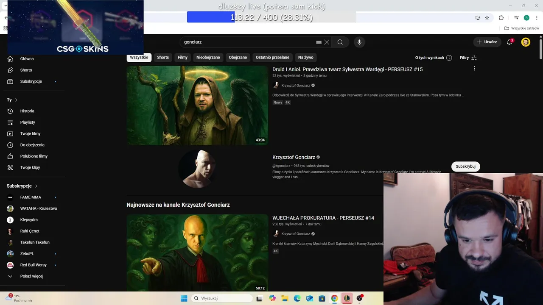
Task: Open the Red Bull Wersy subscription
Action: pyautogui.click(x=34, y=265)
